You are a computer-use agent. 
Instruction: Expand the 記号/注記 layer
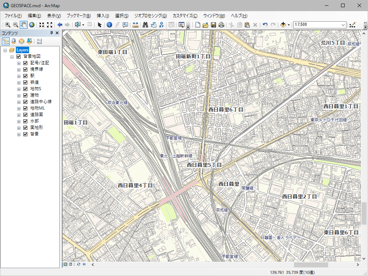point(19,63)
